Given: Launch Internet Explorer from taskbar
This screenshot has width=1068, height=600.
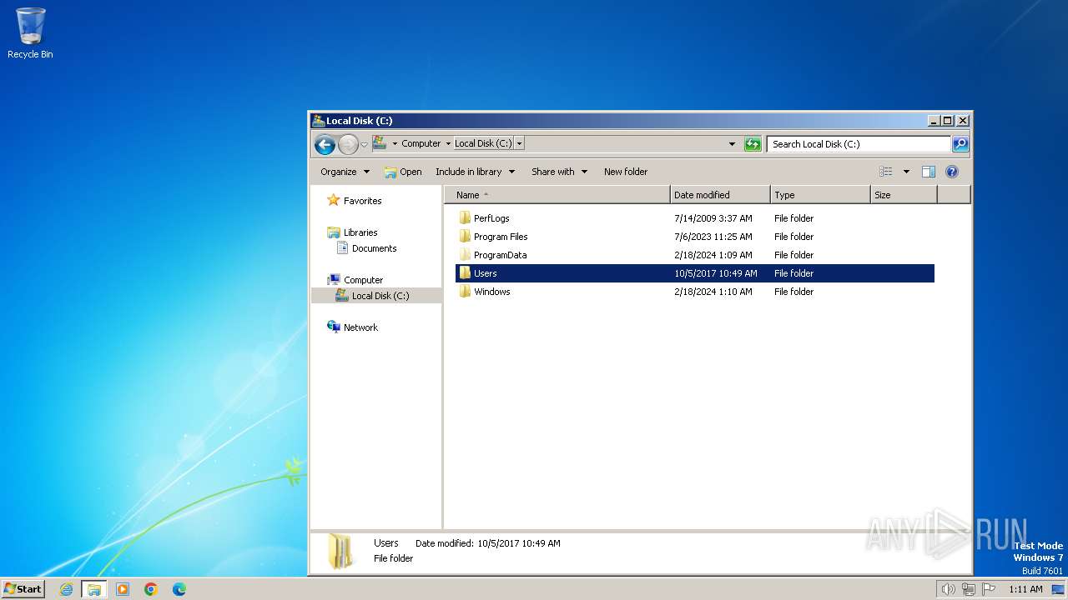Looking at the screenshot, I should click(66, 589).
